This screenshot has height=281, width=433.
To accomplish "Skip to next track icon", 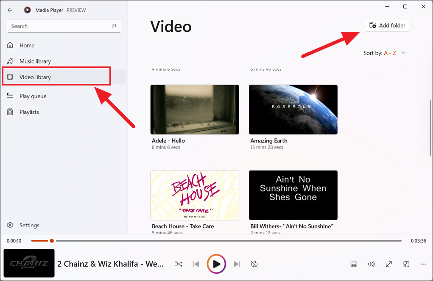I will tap(237, 264).
